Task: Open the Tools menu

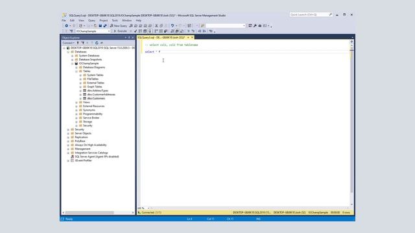Action: coord(115,20)
